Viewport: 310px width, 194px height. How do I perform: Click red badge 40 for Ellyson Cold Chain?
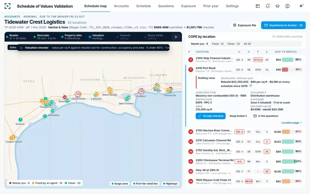(191, 181)
